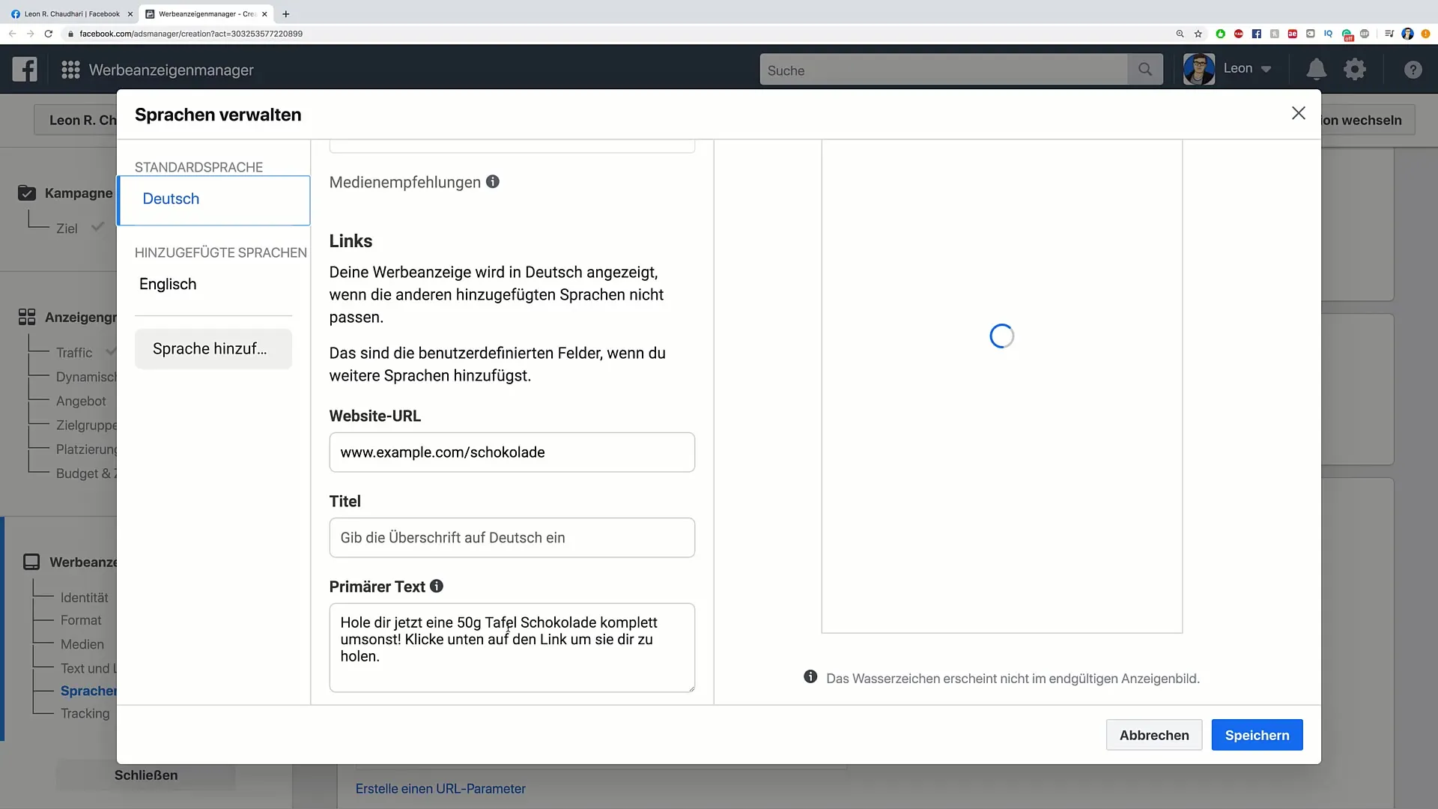Click the search magnifier button

coord(1145,70)
